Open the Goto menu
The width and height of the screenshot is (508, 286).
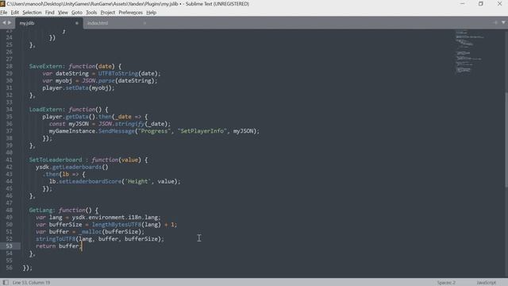click(77, 13)
